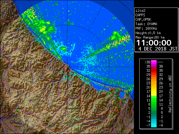Click the '-7' legend bottom-left value
The width and height of the screenshot is (179, 134).
[x=148, y=125]
